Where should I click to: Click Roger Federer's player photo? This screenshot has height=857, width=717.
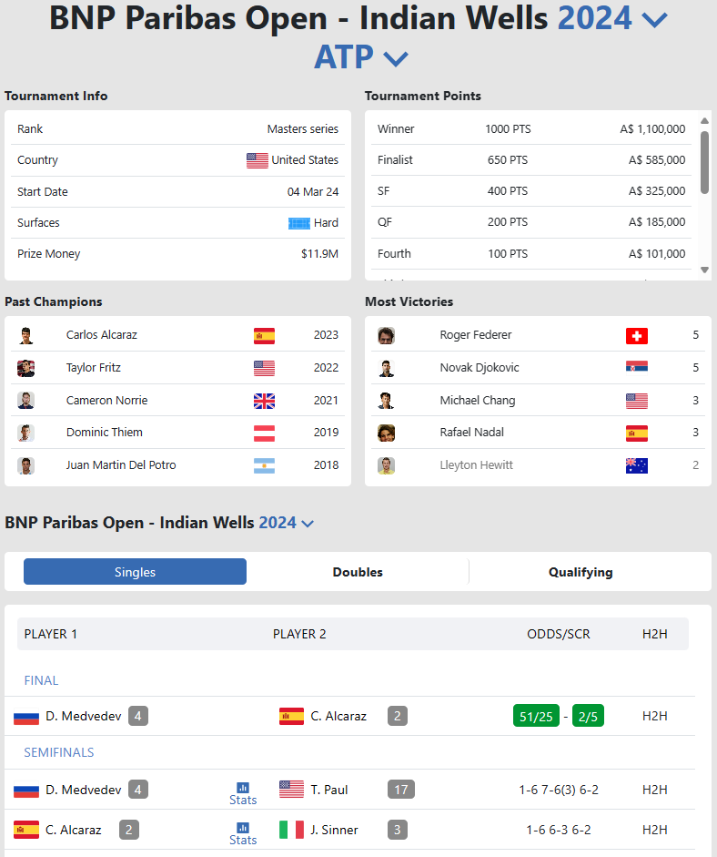386,335
